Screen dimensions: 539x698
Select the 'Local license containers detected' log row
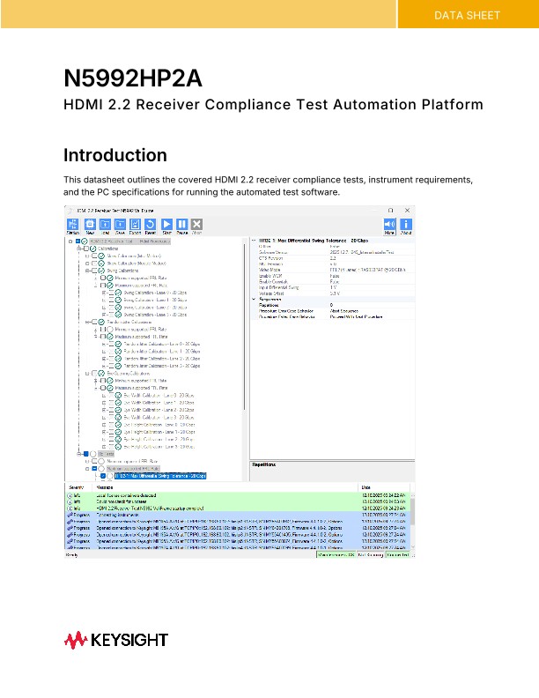coord(237,495)
